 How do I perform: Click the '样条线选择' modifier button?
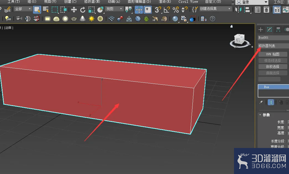[x=273, y=61]
